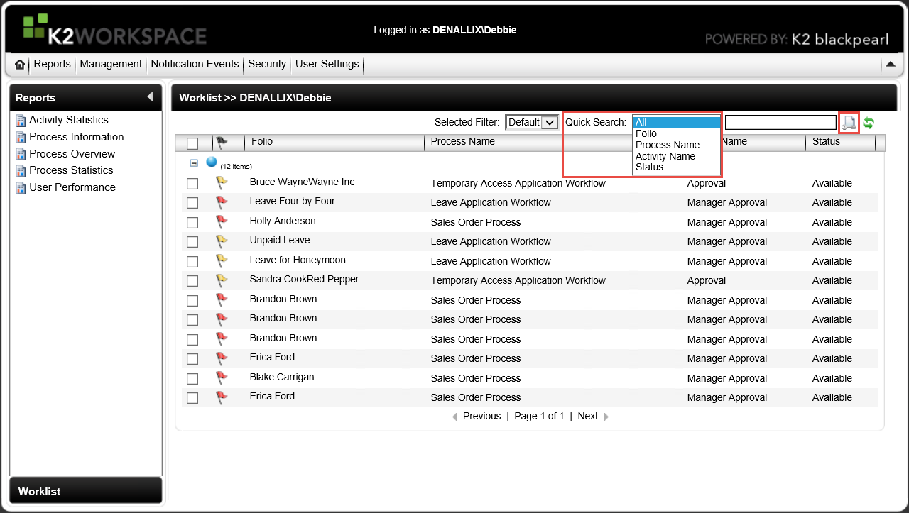Select the Process Overview report icon

pyautogui.click(x=21, y=154)
